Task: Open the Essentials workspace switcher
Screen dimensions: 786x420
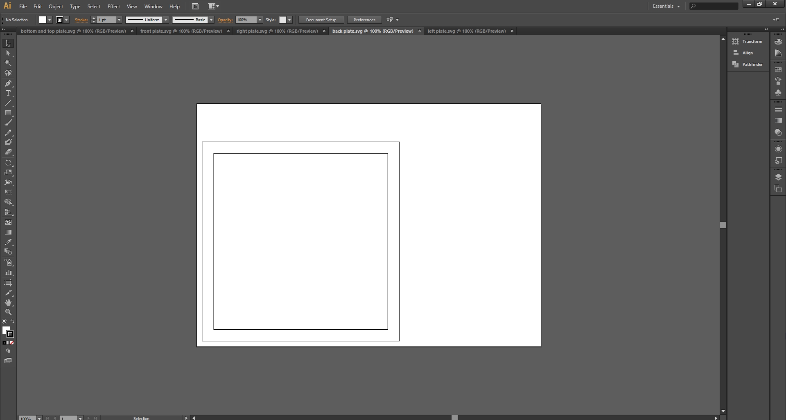Action: [666, 6]
